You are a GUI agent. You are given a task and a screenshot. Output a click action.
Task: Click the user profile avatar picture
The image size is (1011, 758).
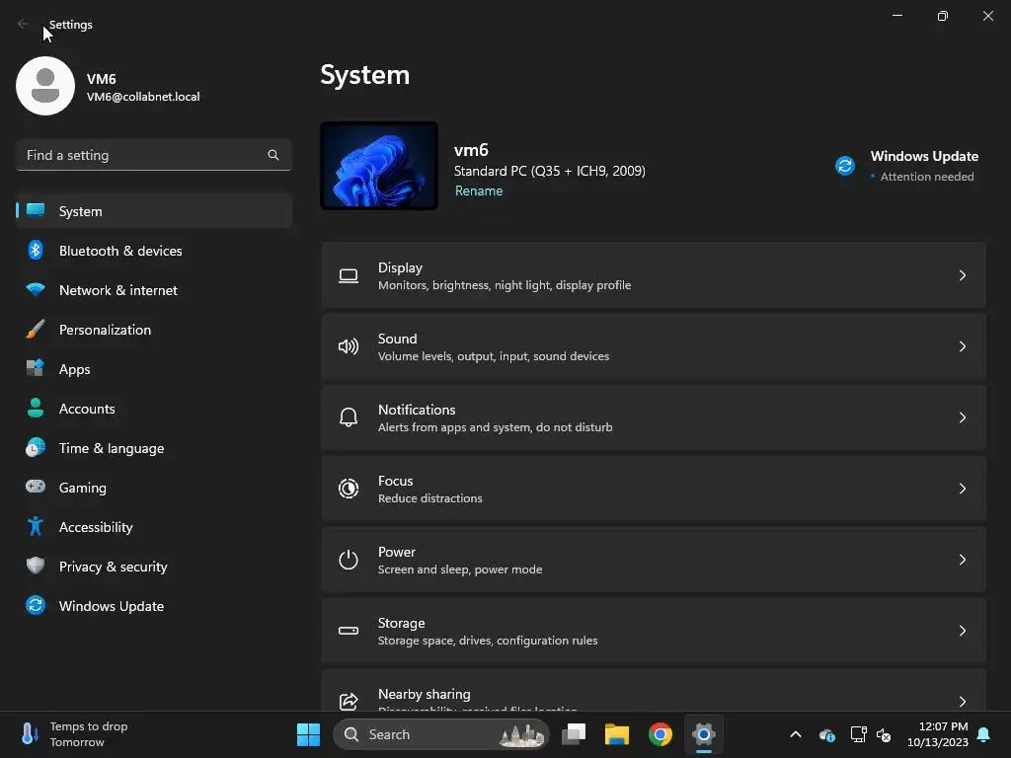click(45, 86)
